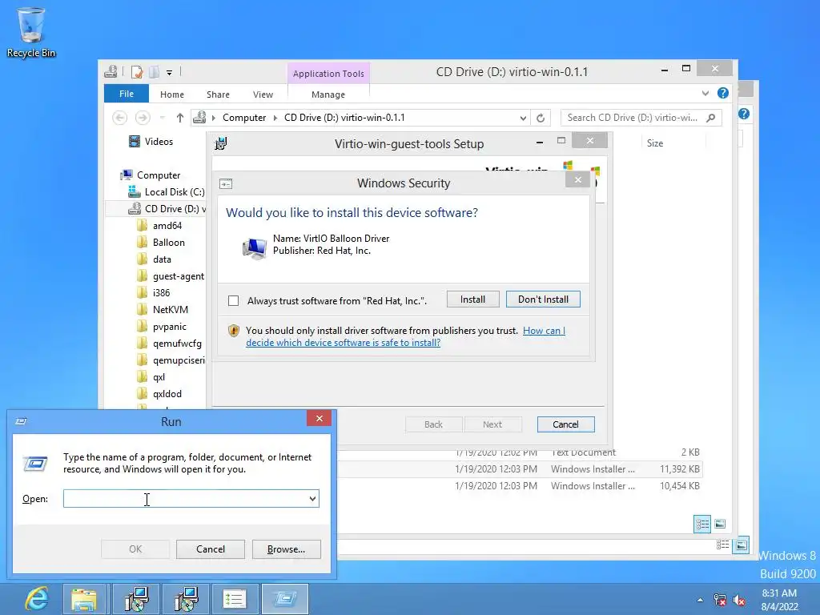Viewport: 820px width, 615px height.
Task: Click Browse in the Run dialog
Action: (286, 549)
